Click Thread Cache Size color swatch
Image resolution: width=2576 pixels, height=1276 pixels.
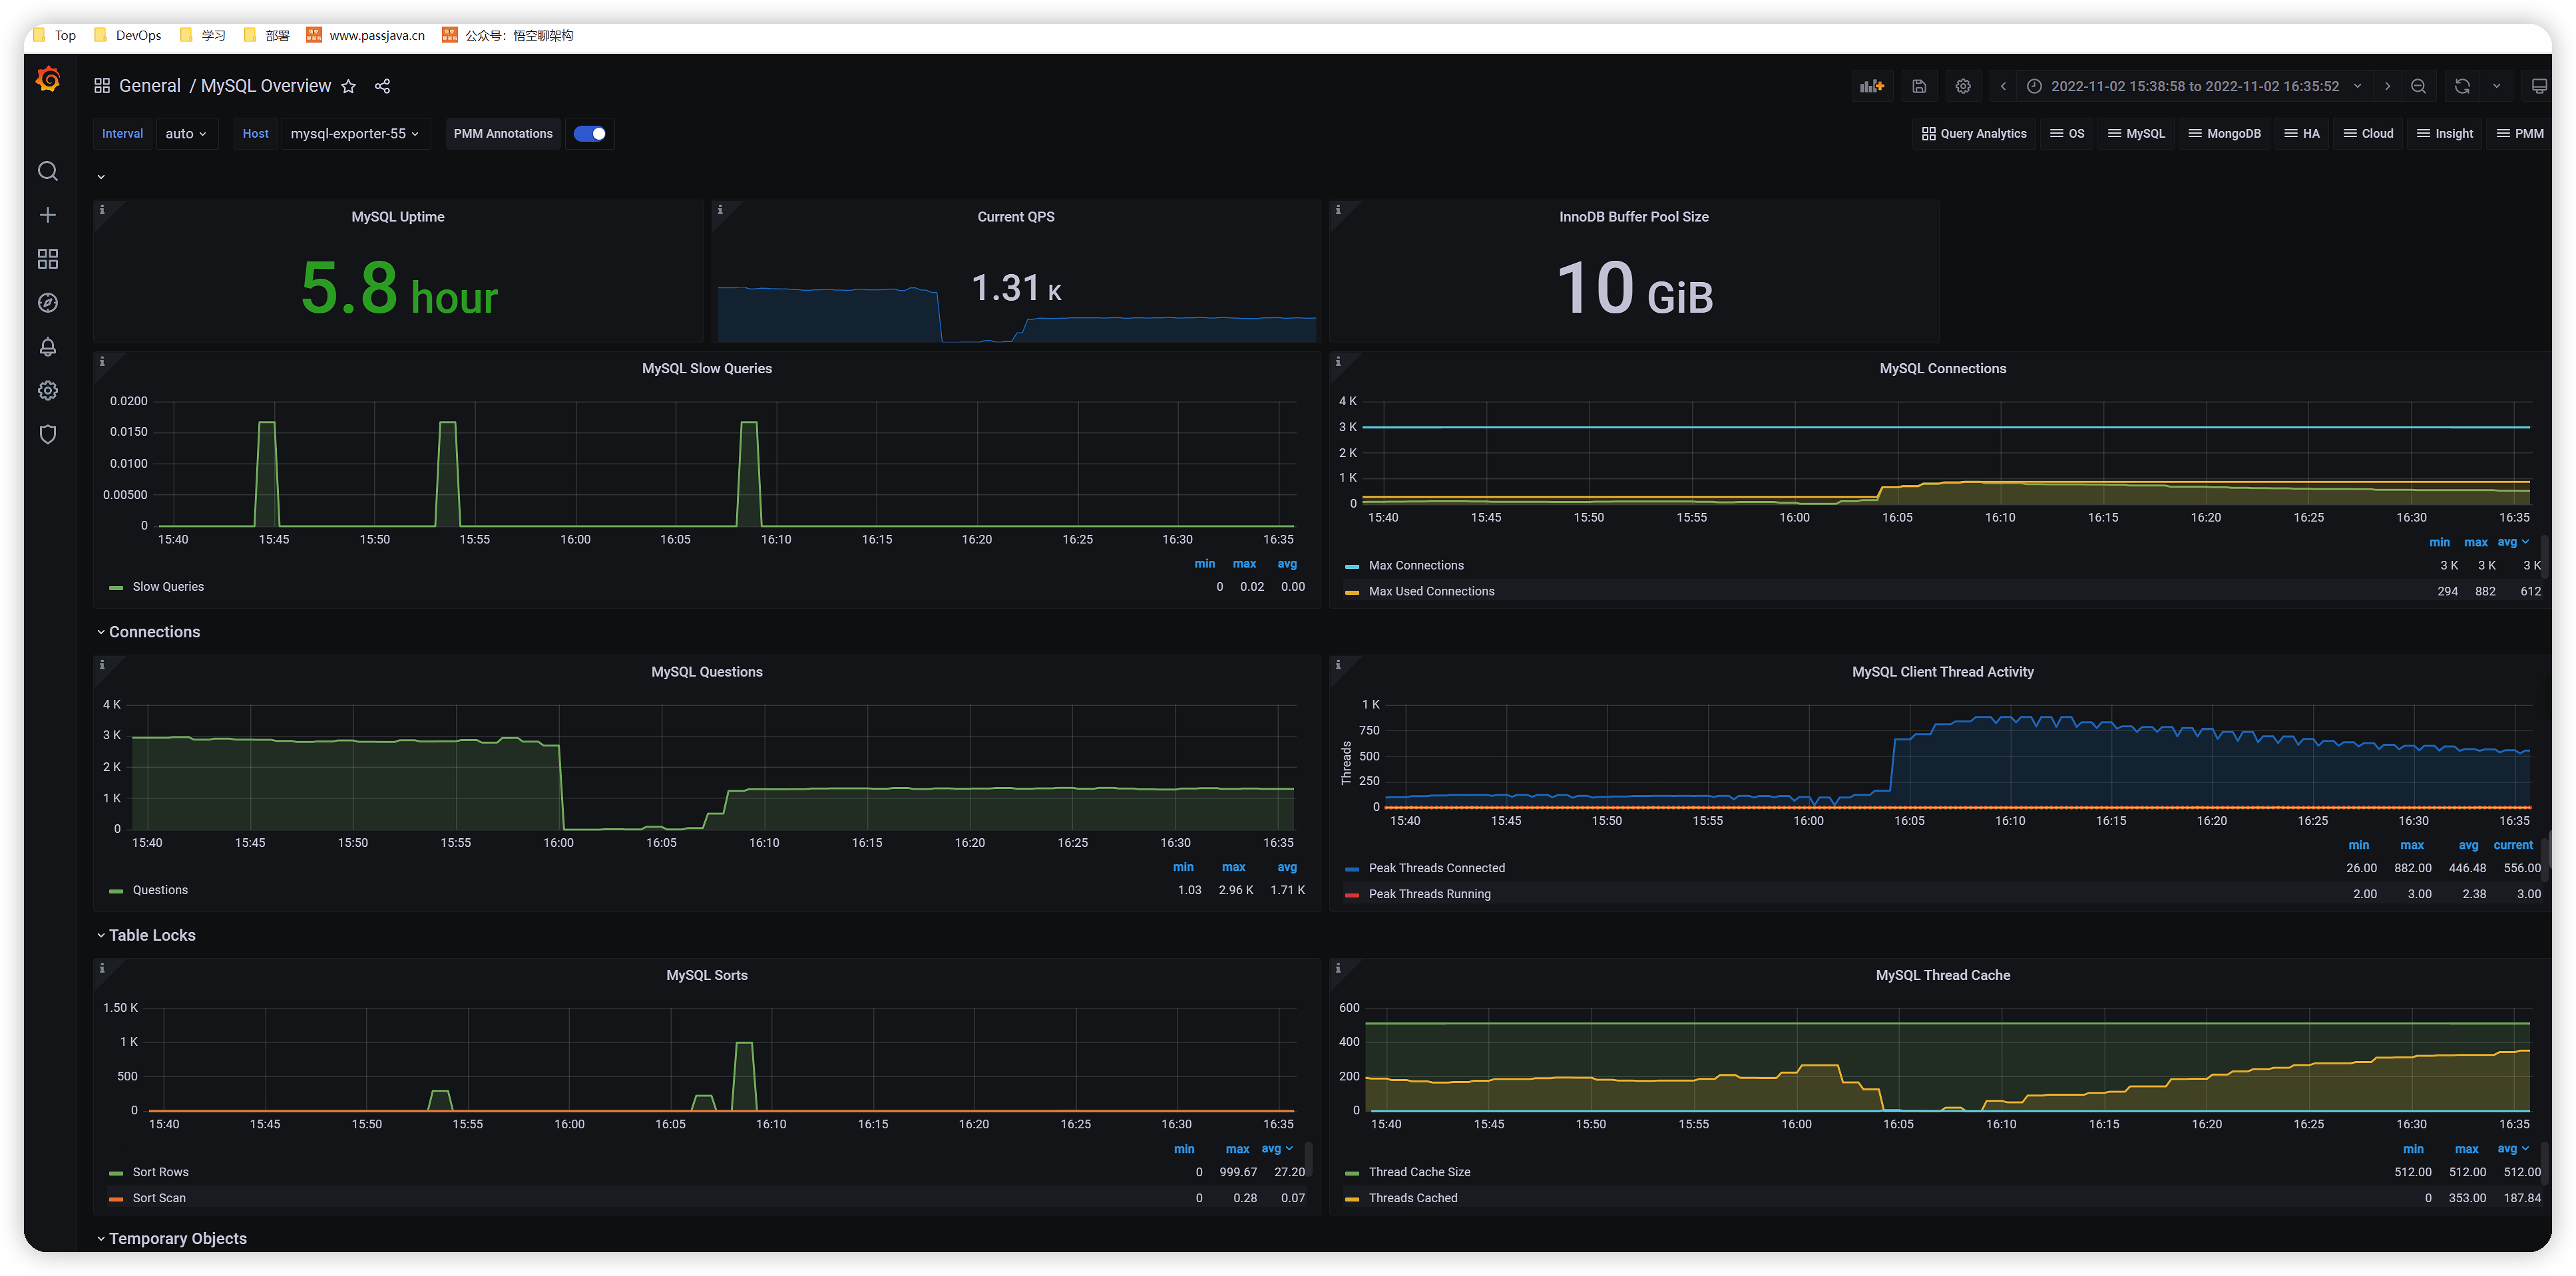1352,1173
